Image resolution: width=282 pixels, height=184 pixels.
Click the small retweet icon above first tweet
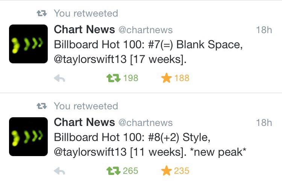click(42, 13)
